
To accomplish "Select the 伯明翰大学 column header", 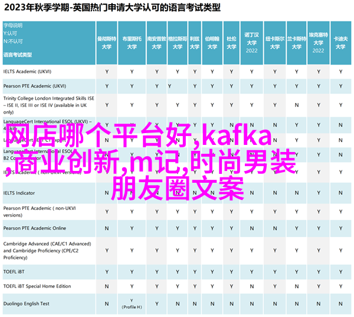I will pos(212,43).
